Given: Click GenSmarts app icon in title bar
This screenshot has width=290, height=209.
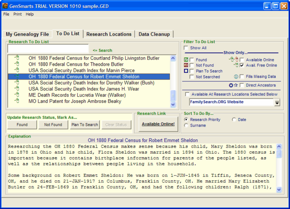Looking at the screenshot, I should click(x=5, y=6).
